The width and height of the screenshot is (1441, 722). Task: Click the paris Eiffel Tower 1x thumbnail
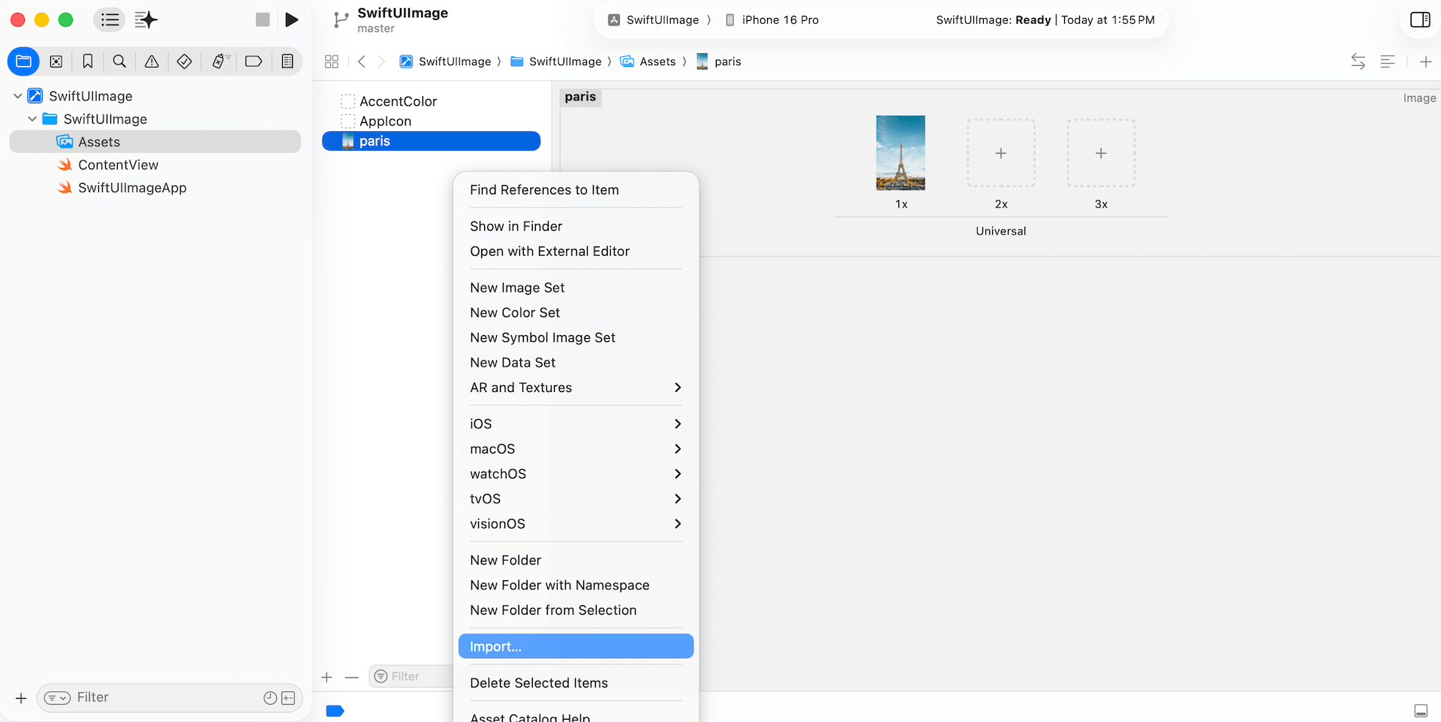click(x=901, y=153)
